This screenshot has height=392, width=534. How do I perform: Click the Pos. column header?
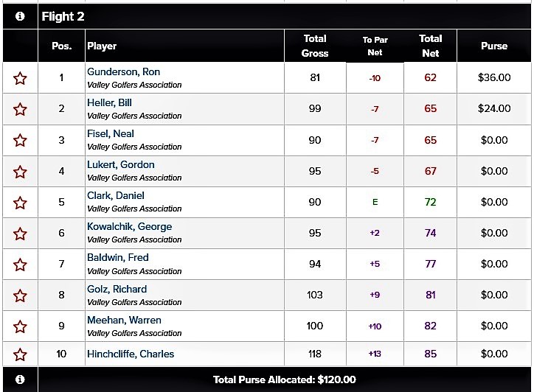click(62, 46)
